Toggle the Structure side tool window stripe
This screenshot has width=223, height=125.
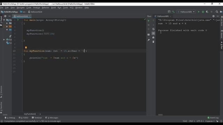pos(1,92)
